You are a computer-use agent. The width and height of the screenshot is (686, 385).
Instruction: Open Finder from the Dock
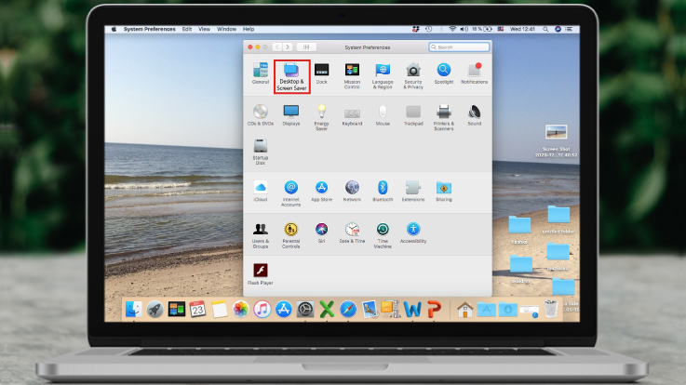(x=134, y=309)
